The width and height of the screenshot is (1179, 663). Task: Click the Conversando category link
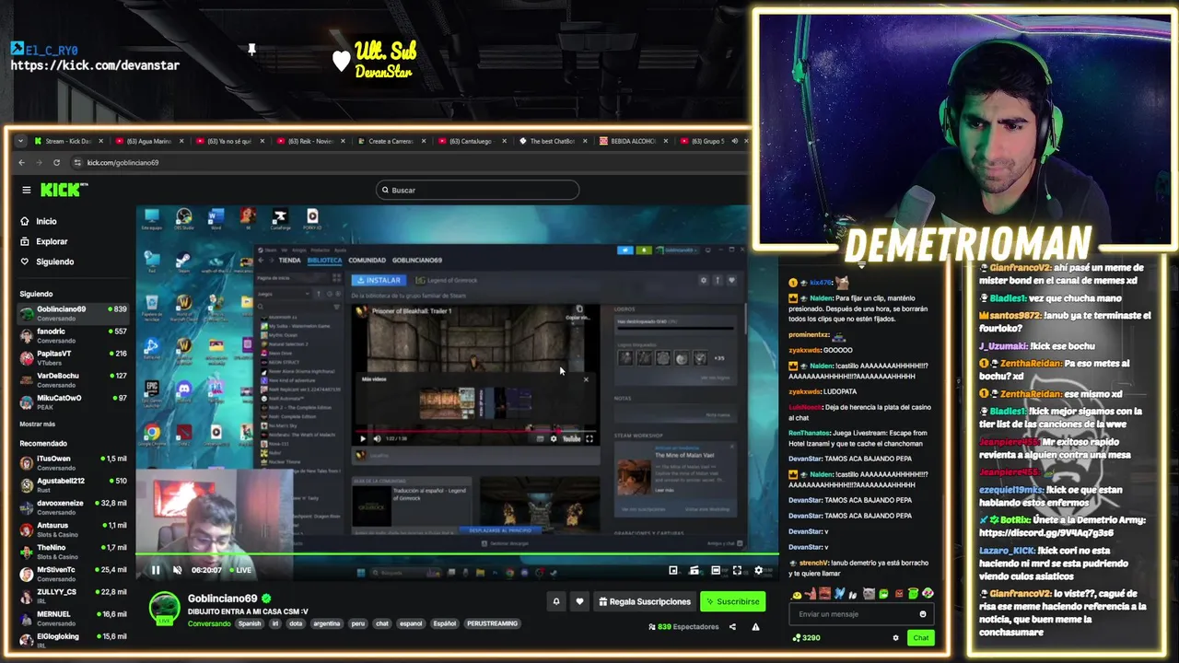point(209,623)
